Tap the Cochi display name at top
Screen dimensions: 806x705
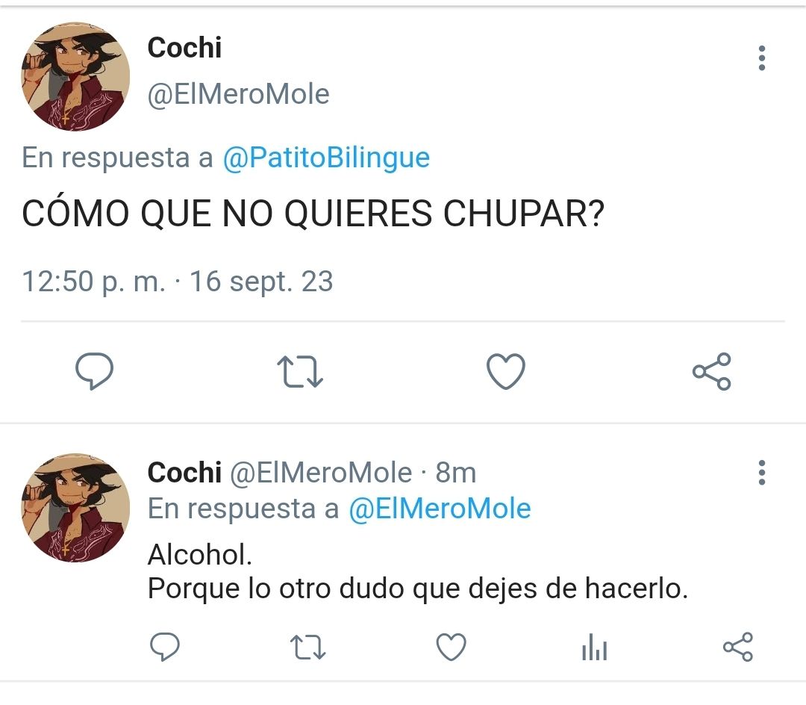(184, 48)
